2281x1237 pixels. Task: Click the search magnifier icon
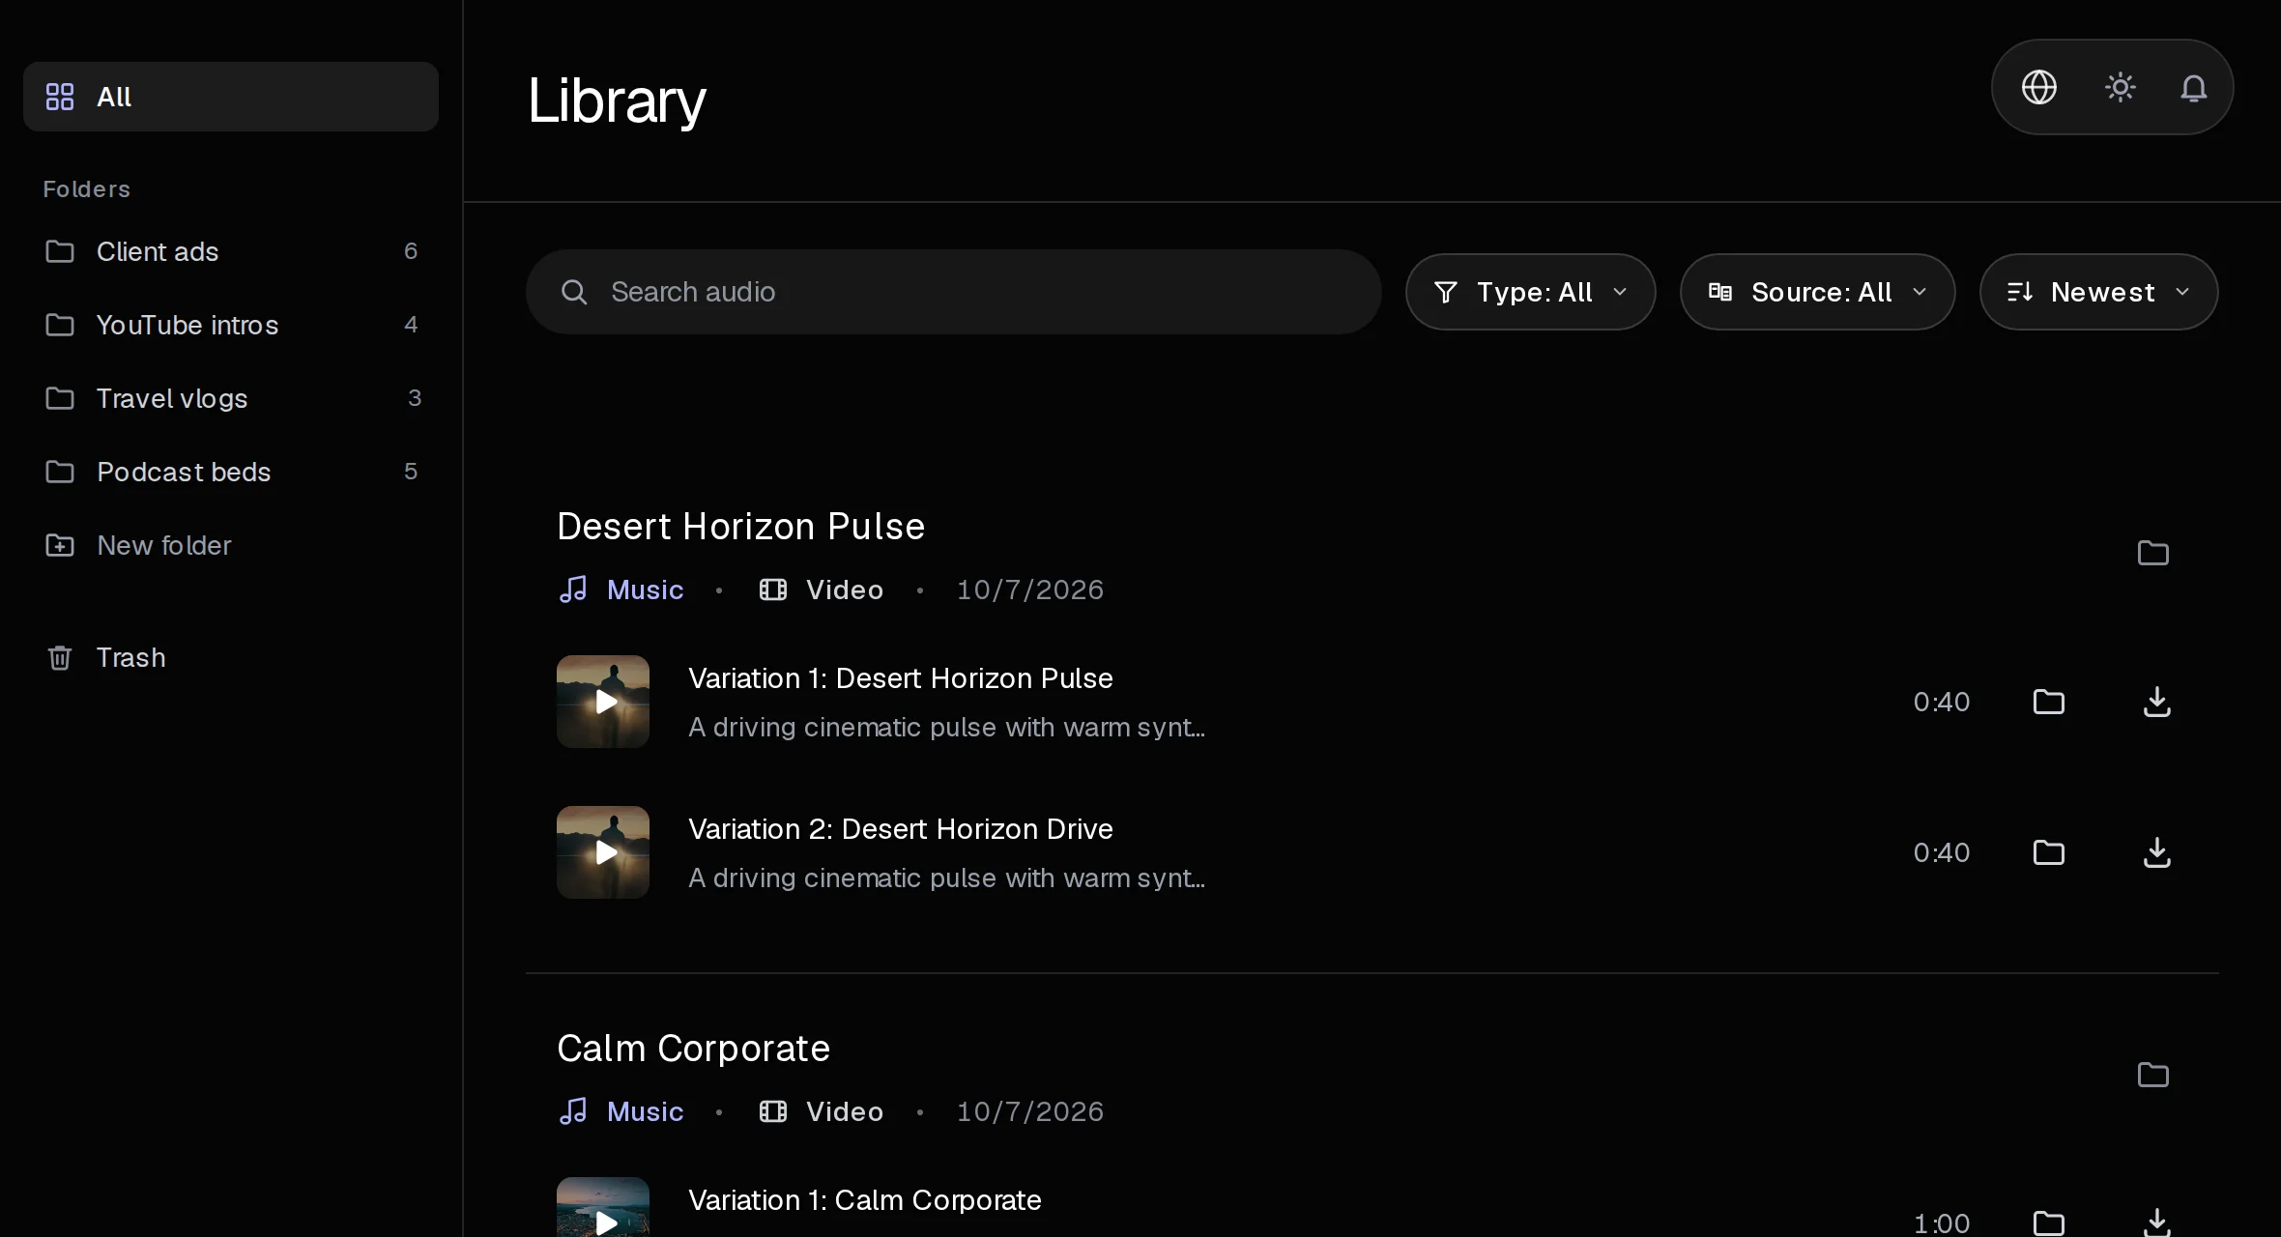[574, 292]
